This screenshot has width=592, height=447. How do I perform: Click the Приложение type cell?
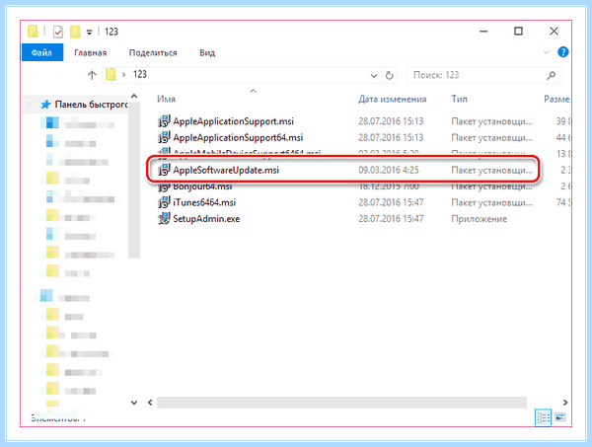(x=480, y=219)
